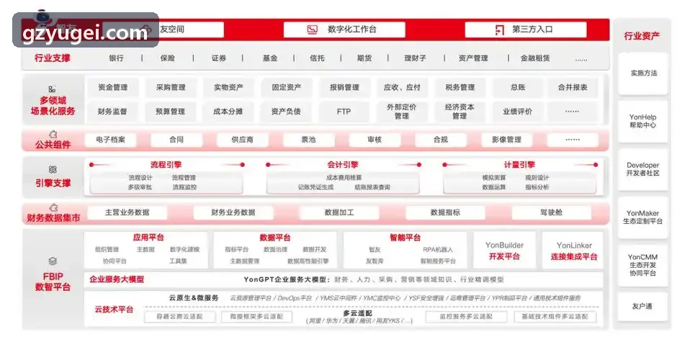Open the 成本分摊 box
692x360 pixels.
coord(228,112)
